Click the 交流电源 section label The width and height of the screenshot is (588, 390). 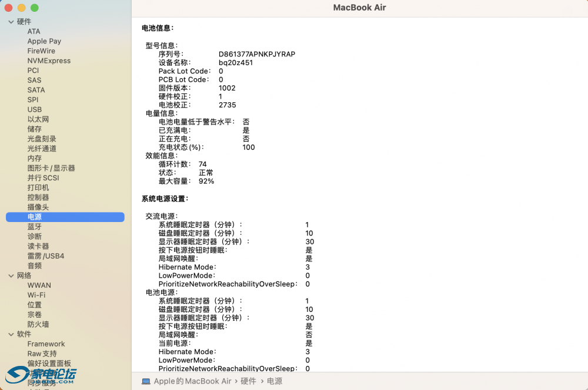click(162, 216)
